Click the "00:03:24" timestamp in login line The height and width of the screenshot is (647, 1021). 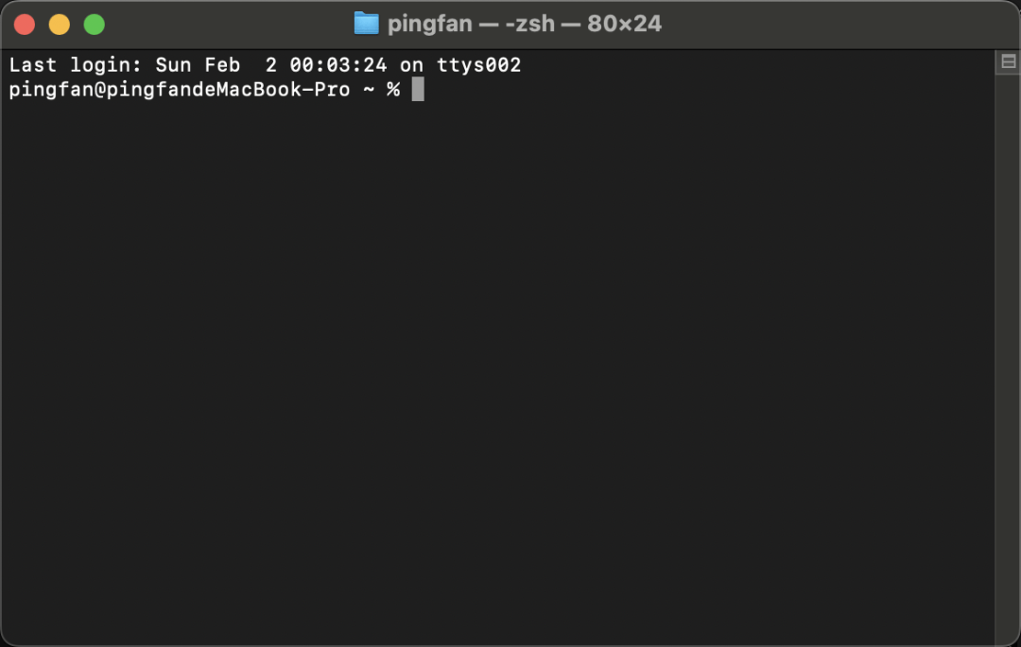pos(337,65)
